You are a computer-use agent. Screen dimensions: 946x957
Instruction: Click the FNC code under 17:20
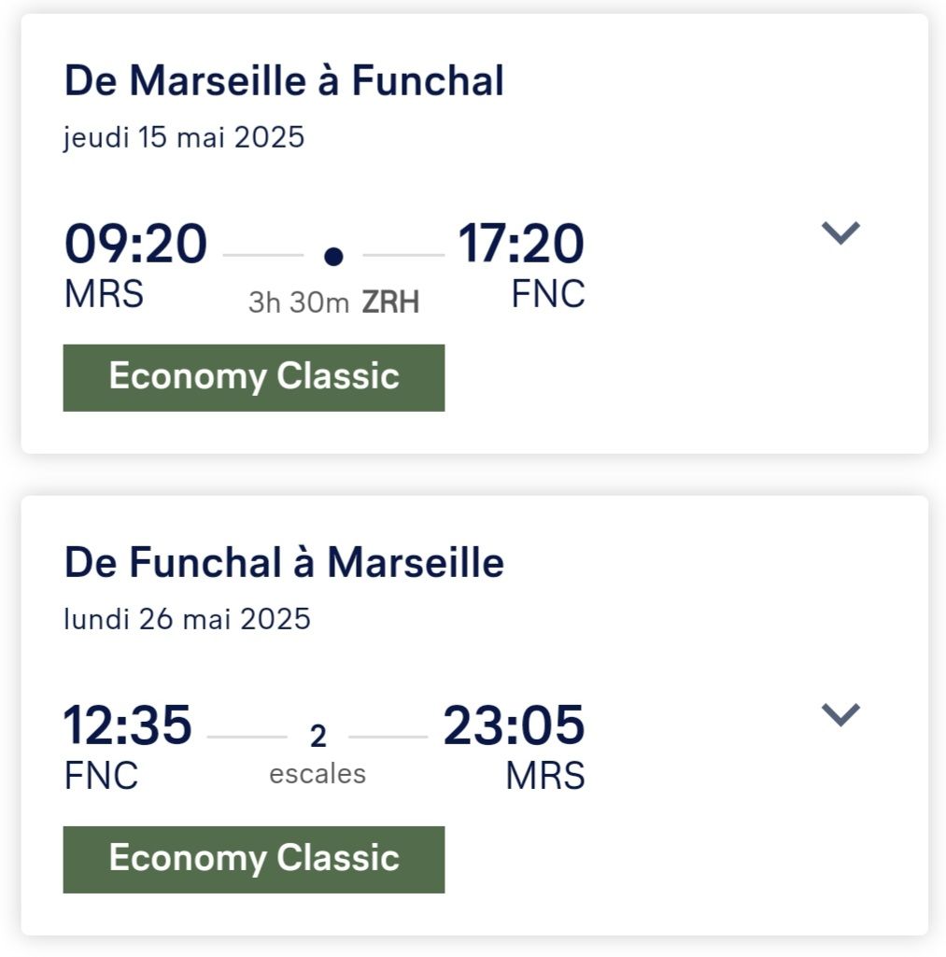[x=548, y=294]
